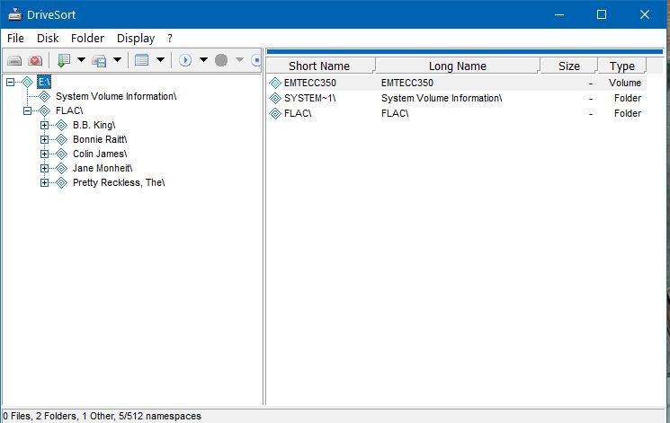Click the save order floppy icon
Screen dimensions: 670x423
click(x=99, y=60)
